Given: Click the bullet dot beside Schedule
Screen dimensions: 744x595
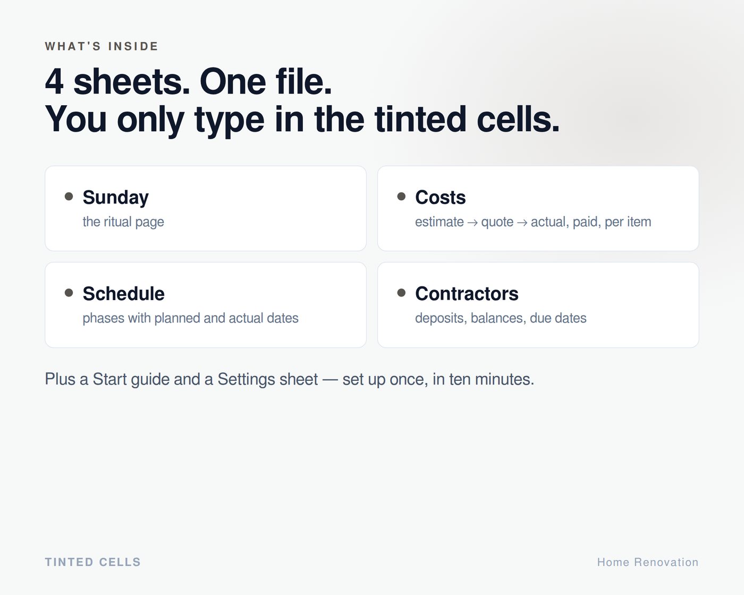Looking at the screenshot, I should tap(69, 293).
